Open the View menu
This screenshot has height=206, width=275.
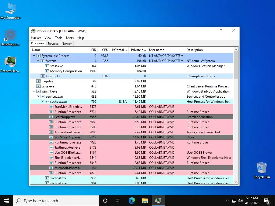coord(48,38)
